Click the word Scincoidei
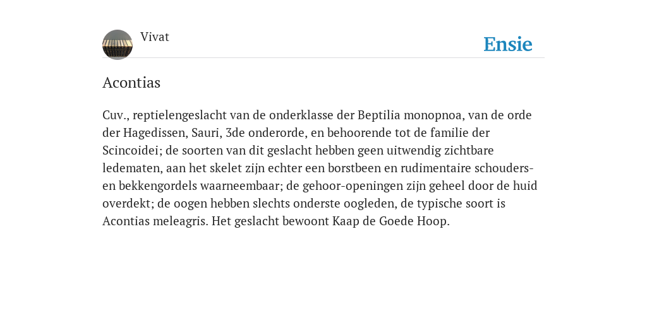 tap(130, 151)
